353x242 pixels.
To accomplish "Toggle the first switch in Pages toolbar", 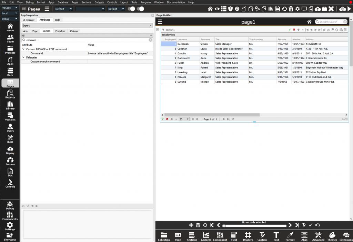I will (x=131, y=9).
